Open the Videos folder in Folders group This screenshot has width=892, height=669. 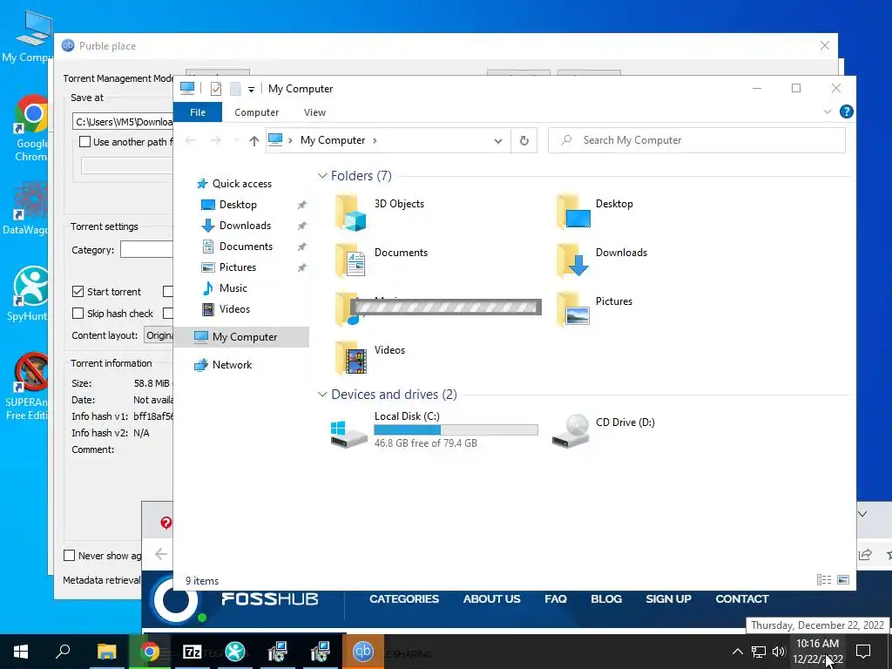pos(369,359)
